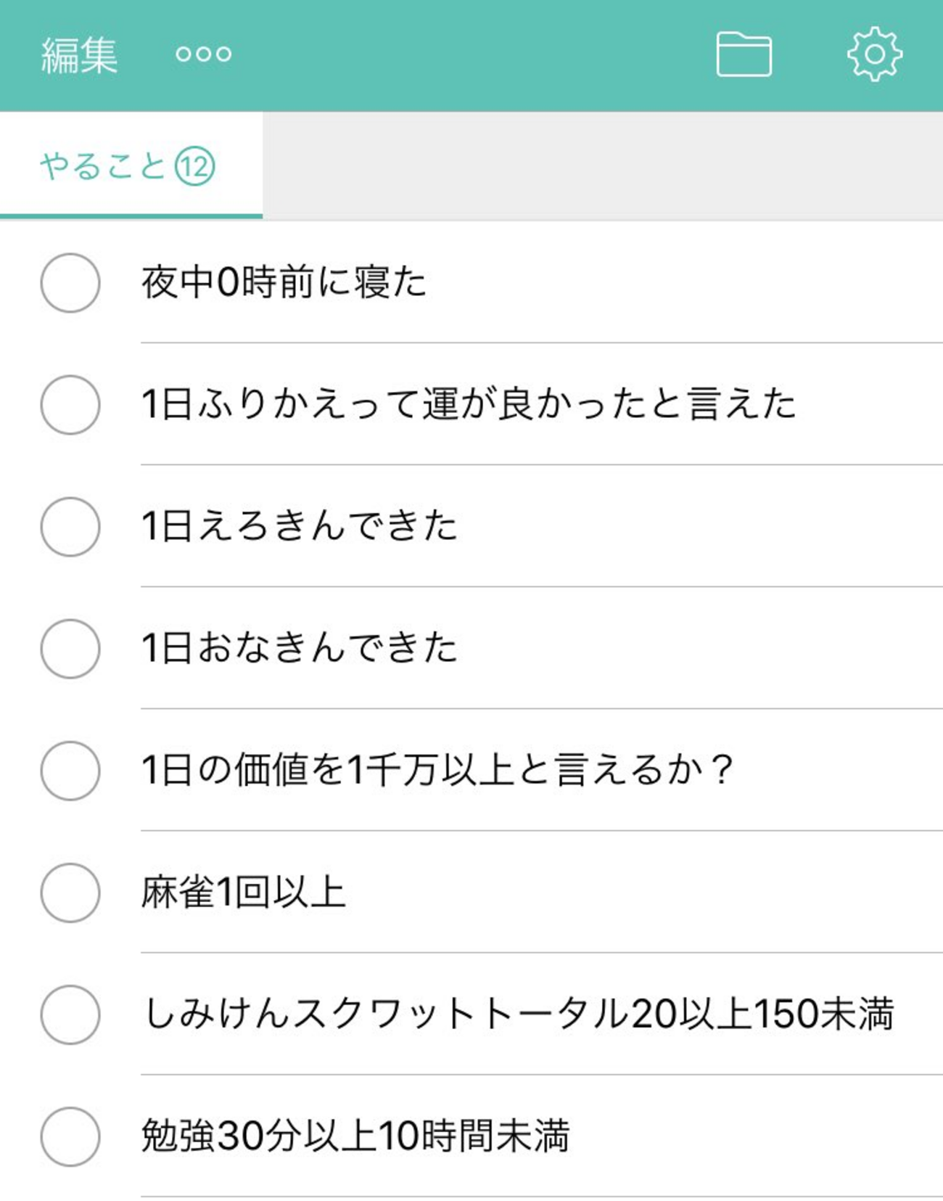
Task: Select the やること tab
Action: coord(102,166)
